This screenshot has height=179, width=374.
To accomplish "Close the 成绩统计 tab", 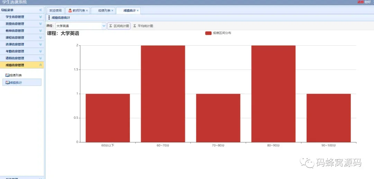I will coord(137,11).
